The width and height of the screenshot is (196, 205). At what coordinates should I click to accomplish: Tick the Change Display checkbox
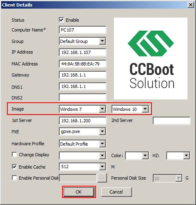pyautogui.click(x=14, y=155)
